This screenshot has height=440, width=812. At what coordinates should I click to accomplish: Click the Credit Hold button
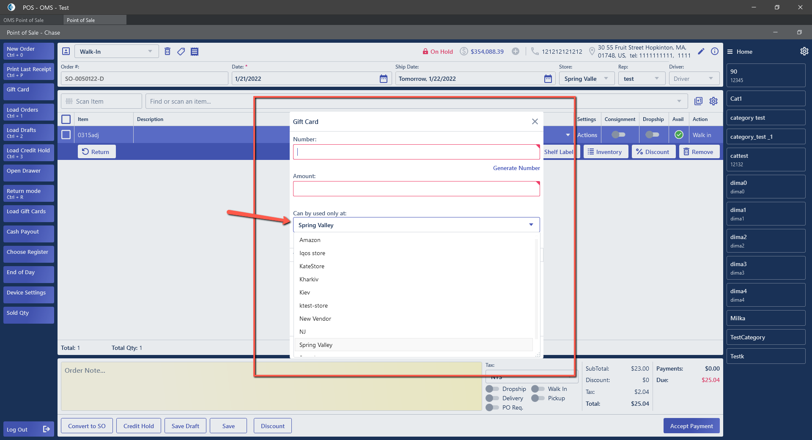(x=139, y=426)
